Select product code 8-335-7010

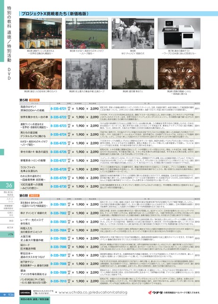pyautogui.click(x=59, y=281)
